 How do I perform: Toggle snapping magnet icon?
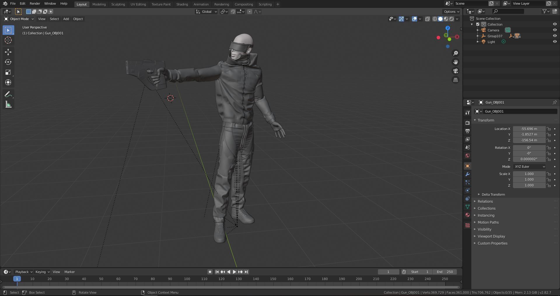pos(233,12)
